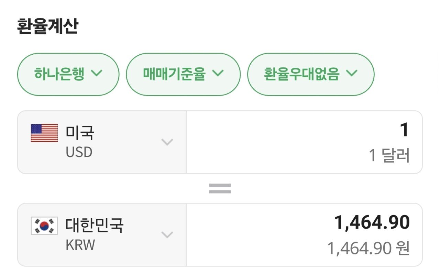Select the 미국 country label

pyautogui.click(x=80, y=133)
